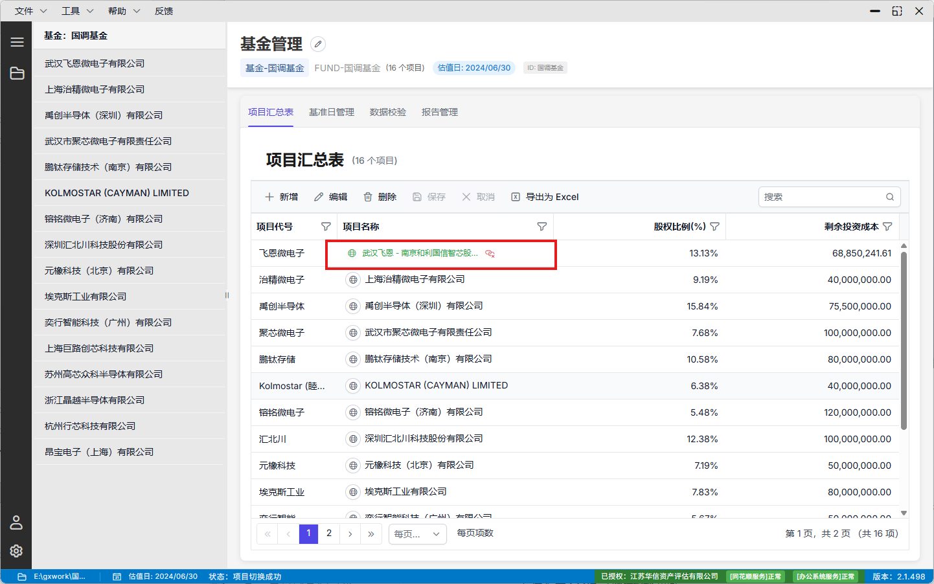Click the globe icon beside KOLMOSTAR (CAYMAN) LIMITED
The image size is (934, 584).
(x=353, y=386)
